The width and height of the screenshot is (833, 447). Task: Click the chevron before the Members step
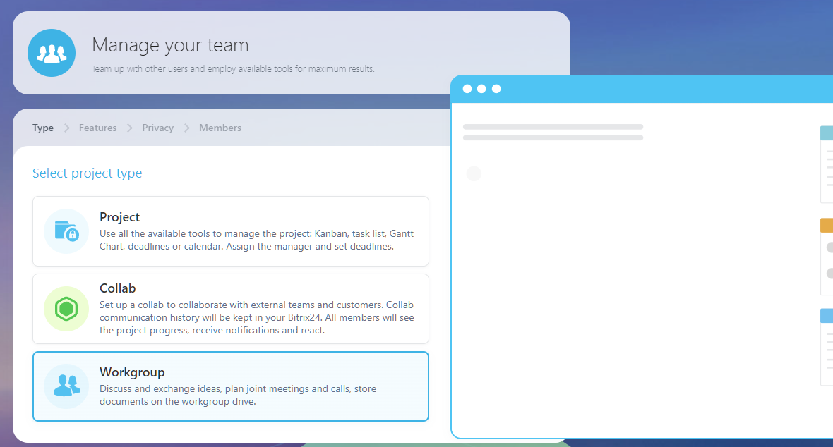186,128
